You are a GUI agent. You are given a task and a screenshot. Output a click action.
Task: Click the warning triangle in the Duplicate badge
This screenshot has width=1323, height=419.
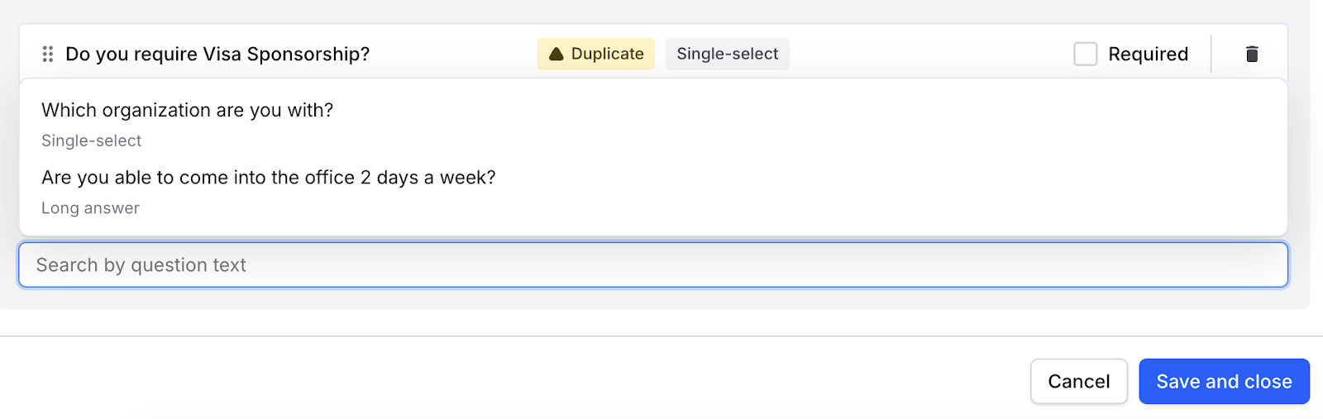click(556, 54)
